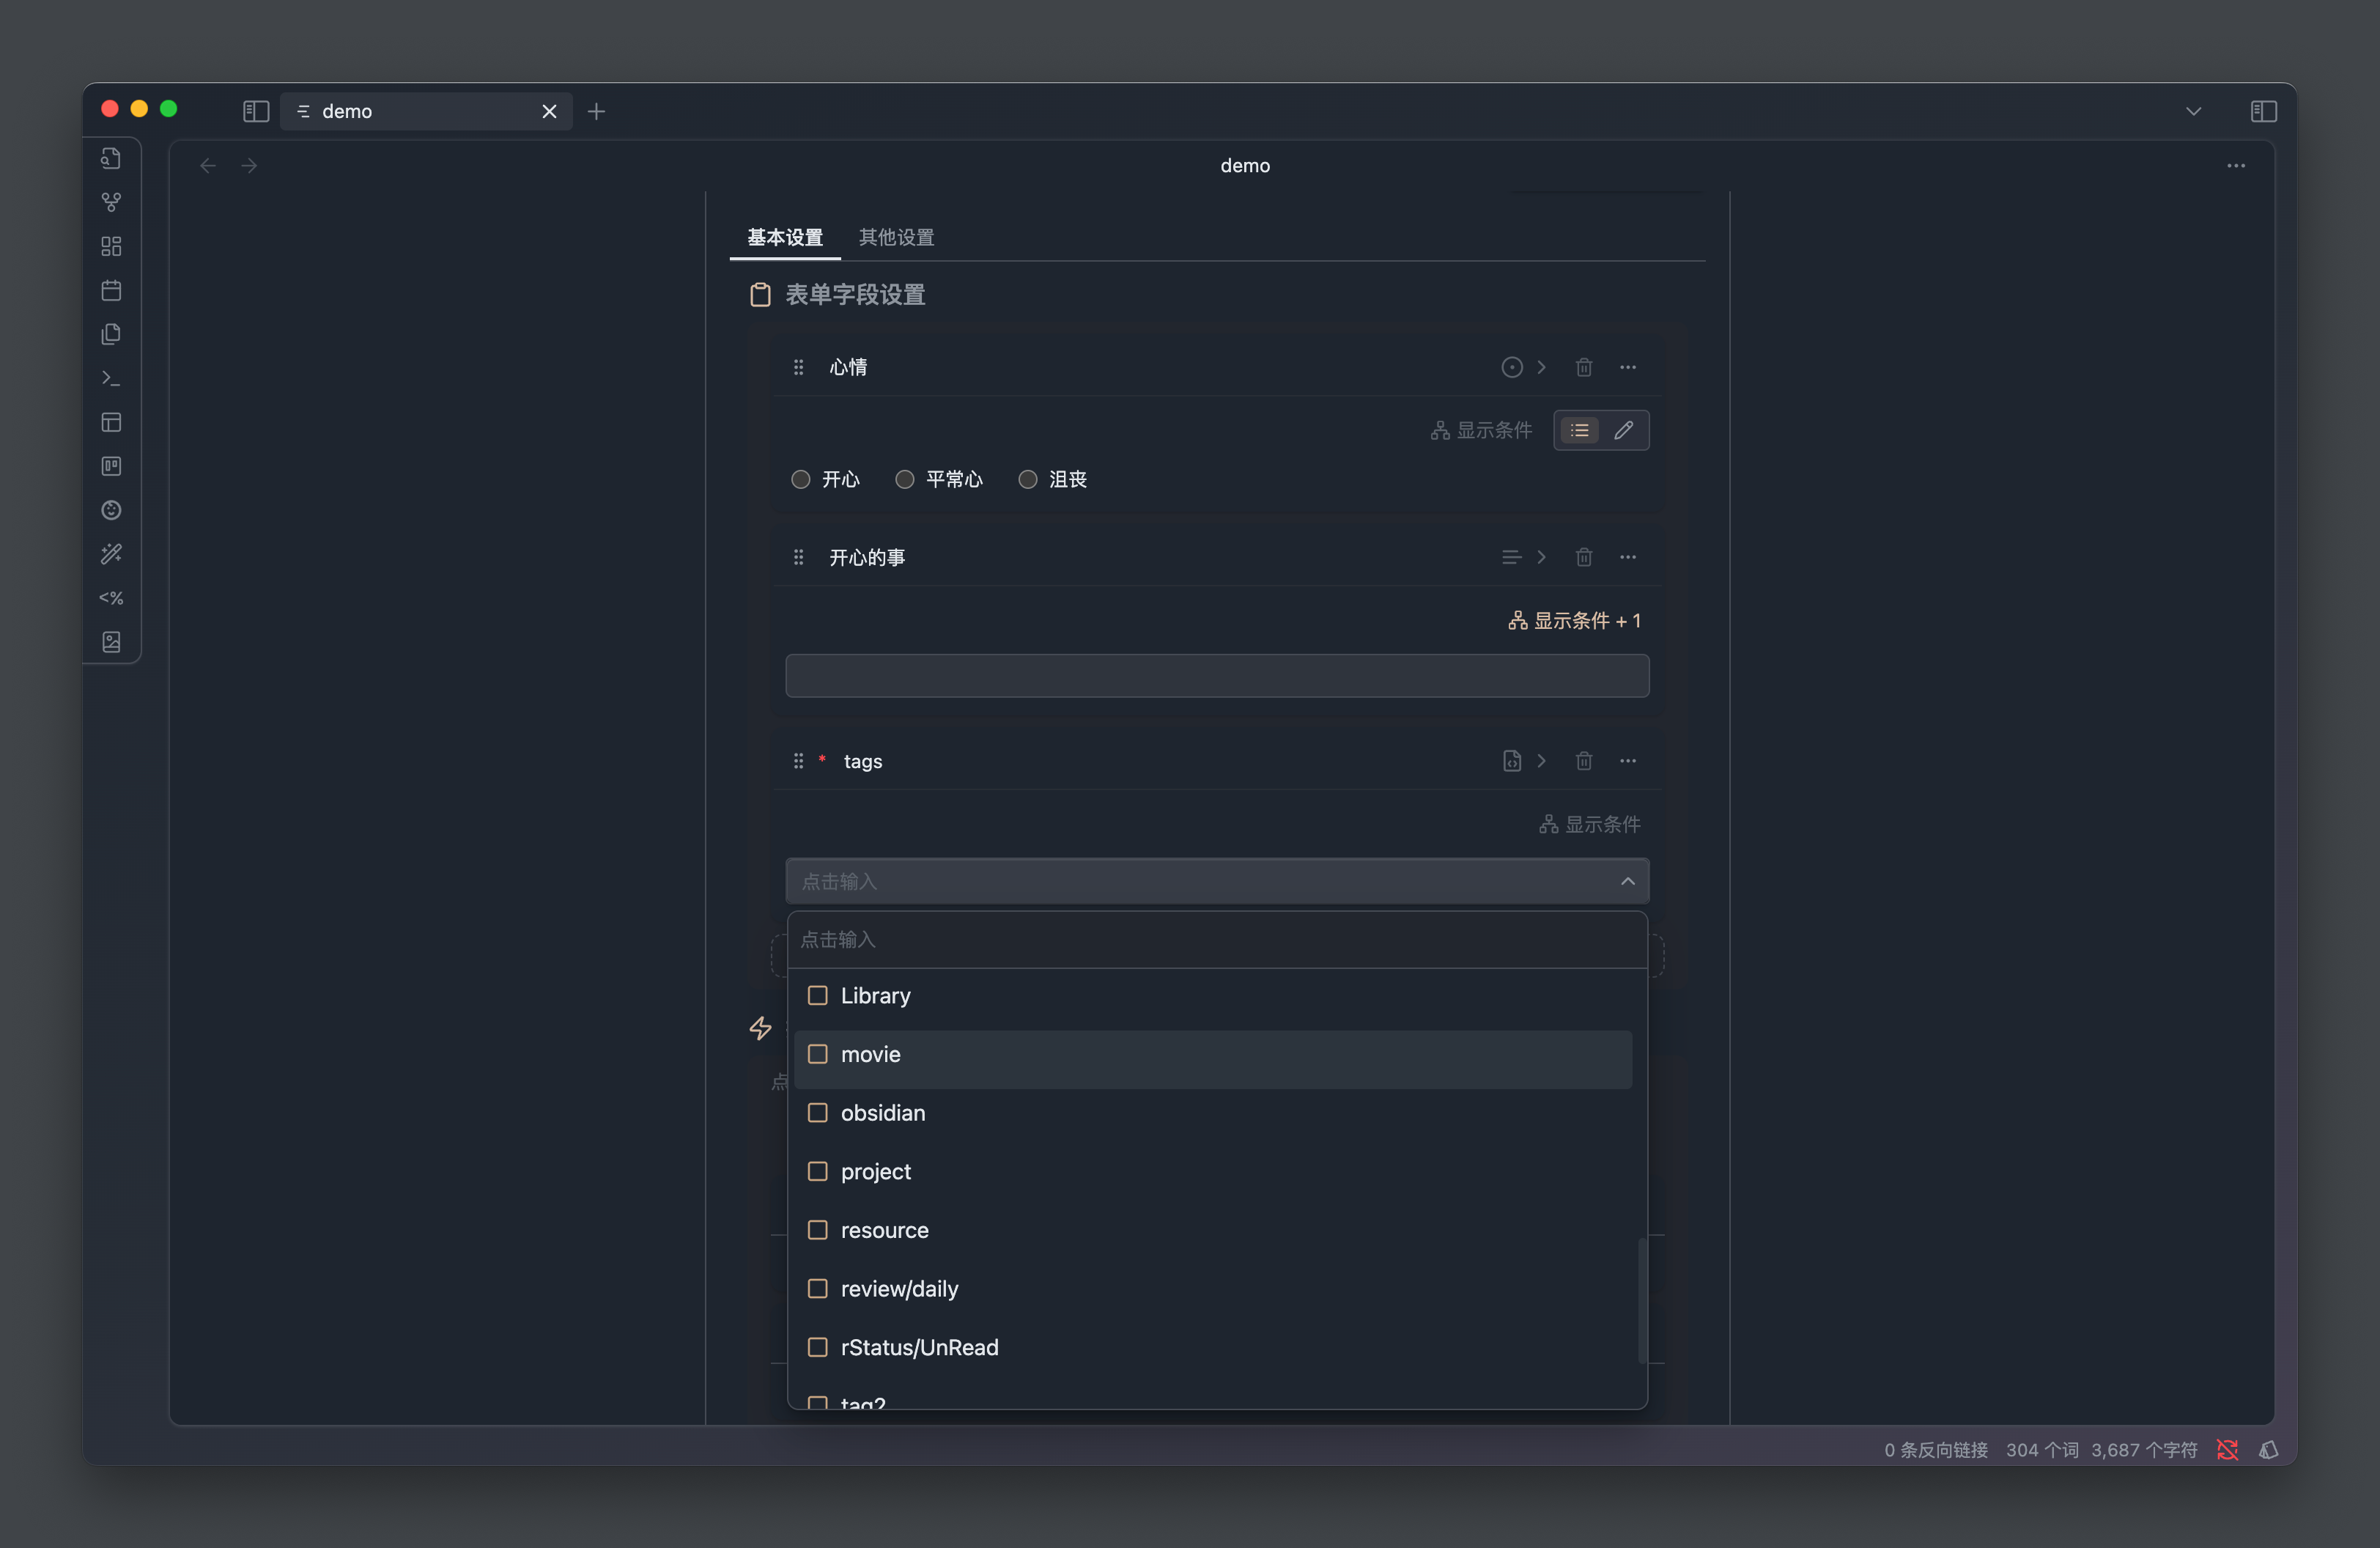Open the tab list dropdown arrow
The width and height of the screenshot is (2380, 1548).
(2193, 111)
